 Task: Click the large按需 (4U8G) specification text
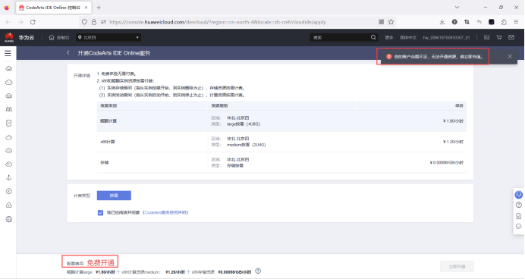244,124
